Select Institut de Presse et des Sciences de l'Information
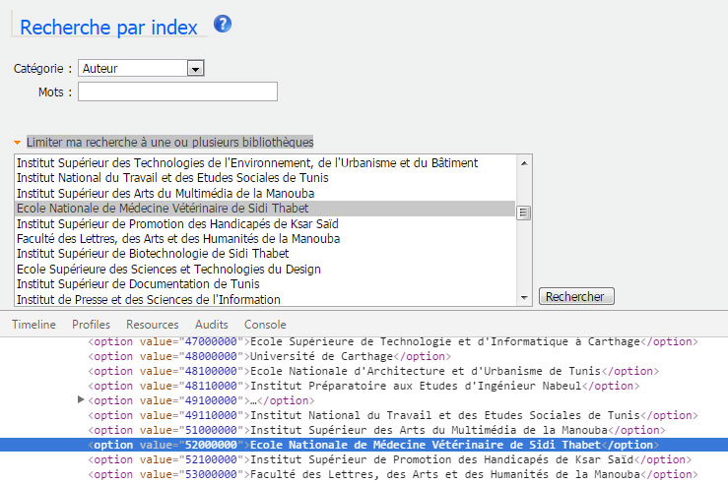This screenshot has height=484, width=728. coord(265,299)
